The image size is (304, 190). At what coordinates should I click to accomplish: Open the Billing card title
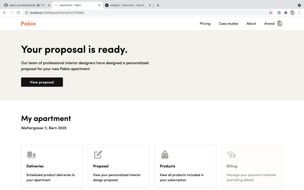(232, 166)
